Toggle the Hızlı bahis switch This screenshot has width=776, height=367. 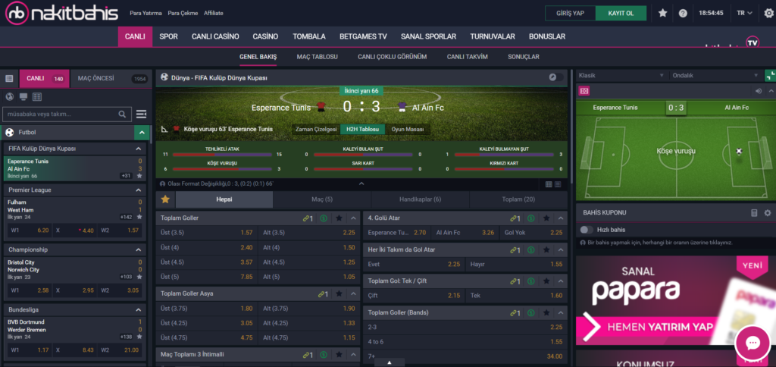click(586, 229)
